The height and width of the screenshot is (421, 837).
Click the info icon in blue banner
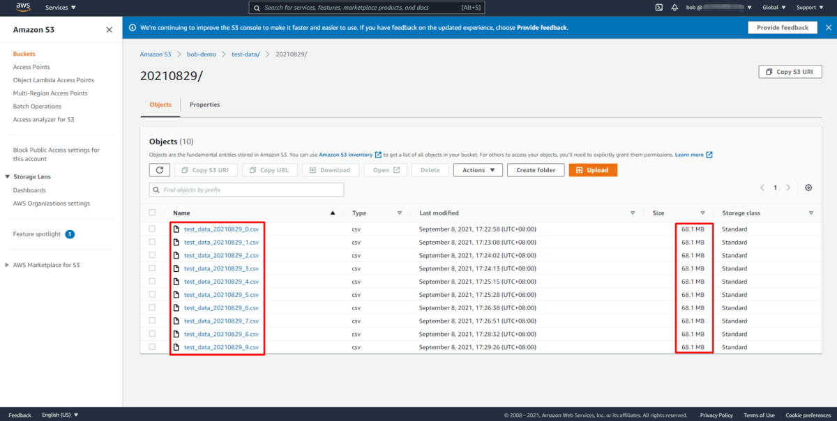(133, 28)
